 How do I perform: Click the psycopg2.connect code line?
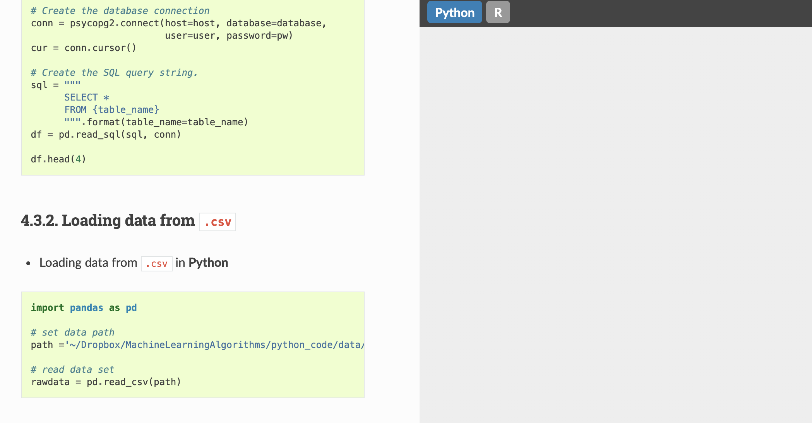[179, 23]
